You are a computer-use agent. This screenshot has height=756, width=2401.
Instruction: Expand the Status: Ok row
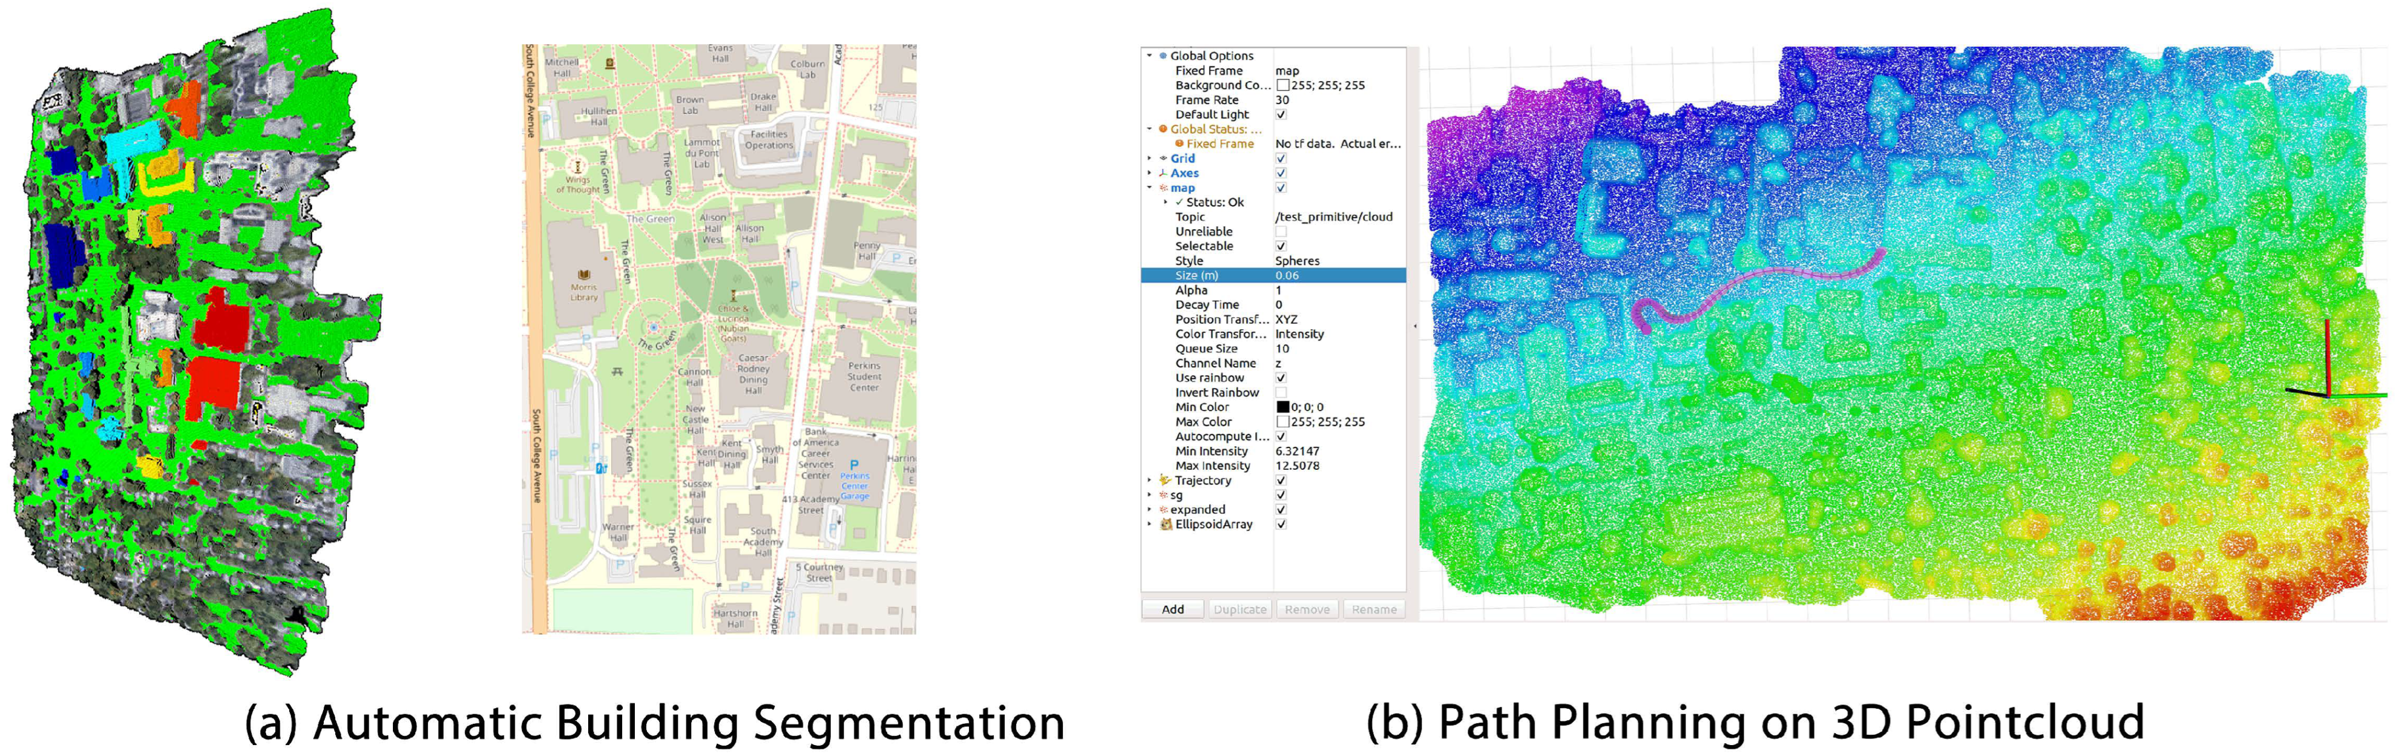point(1165,202)
